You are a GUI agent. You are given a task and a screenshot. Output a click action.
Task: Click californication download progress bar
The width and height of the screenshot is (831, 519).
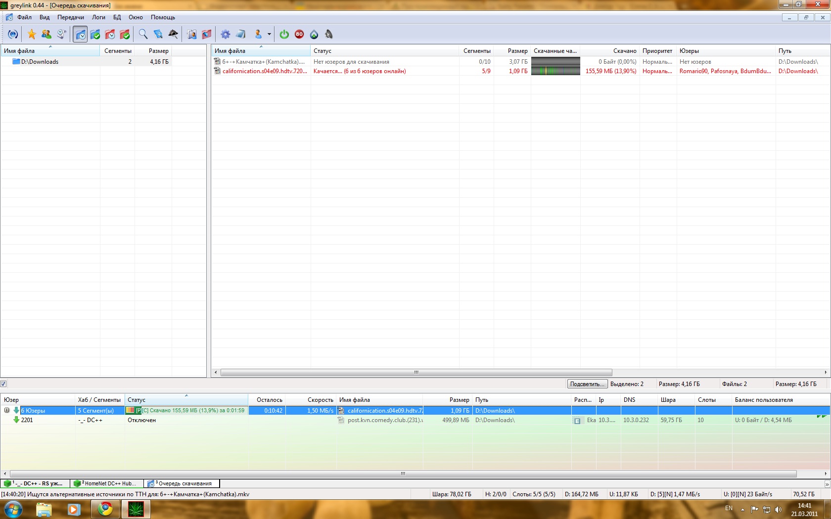point(555,71)
